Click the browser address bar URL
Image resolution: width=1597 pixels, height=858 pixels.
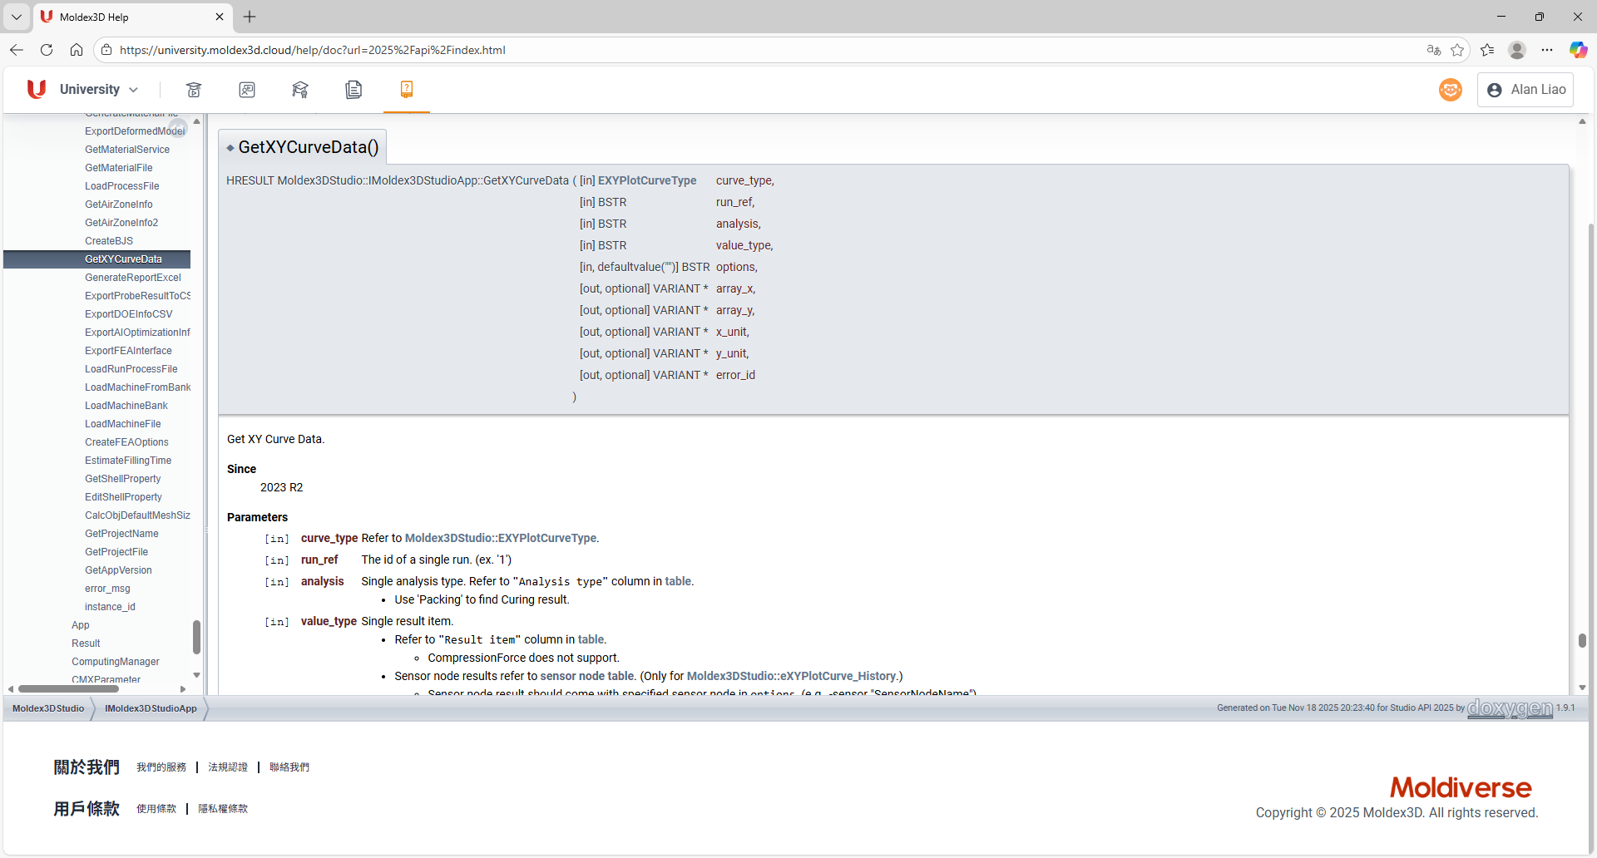(312, 50)
